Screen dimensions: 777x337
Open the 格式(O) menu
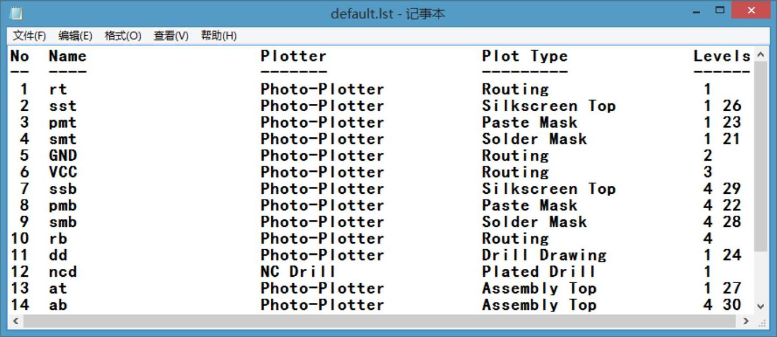(x=123, y=36)
